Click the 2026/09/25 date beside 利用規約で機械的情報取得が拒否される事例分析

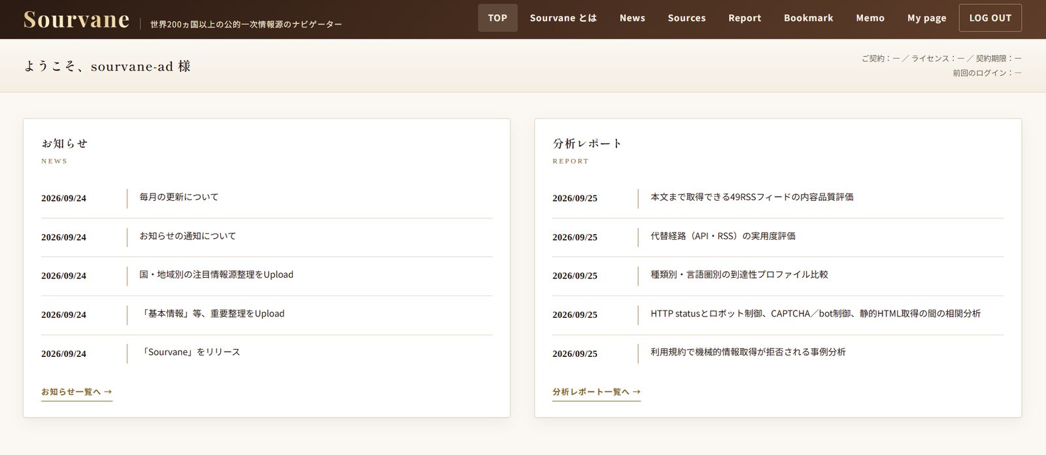click(x=575, y=354)
